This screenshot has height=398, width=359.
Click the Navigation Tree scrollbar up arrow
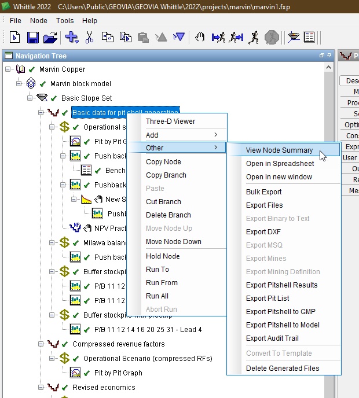click(328, 67)
